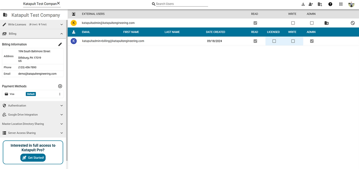
Task: Click the company building icon beside Katapult Test Company
Action: click(5, 15)
